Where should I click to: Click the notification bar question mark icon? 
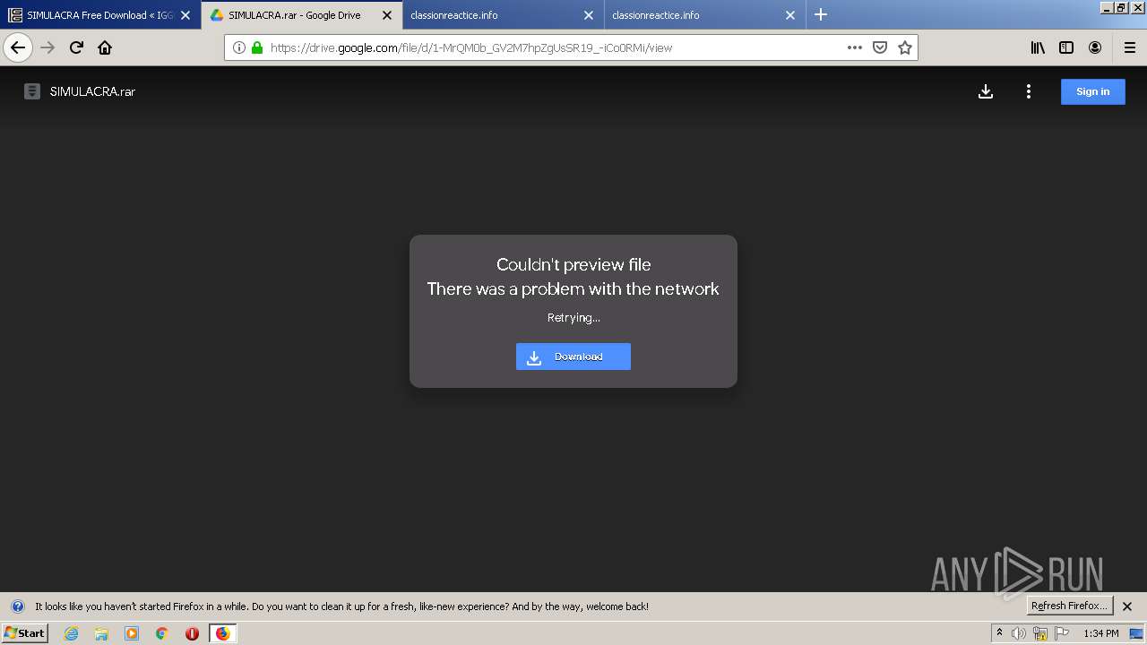(x=17, y=606)
